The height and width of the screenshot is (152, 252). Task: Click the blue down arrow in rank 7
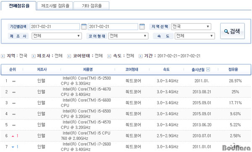[13, 147]
